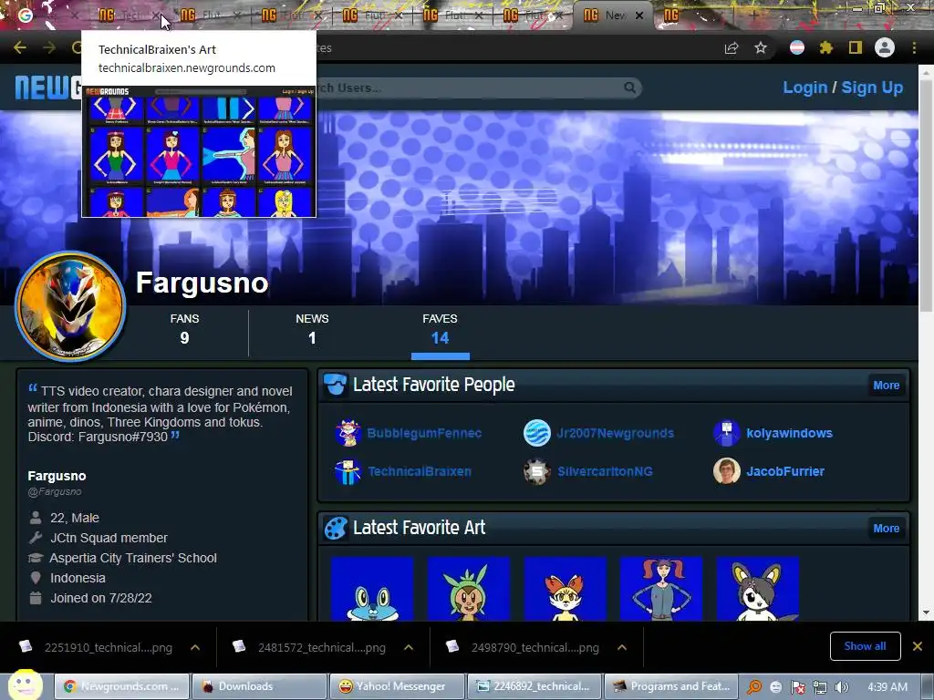Click the Sign Up link
Image resolution: width=934 pixels, height=700 pixels.
tap(872, 87)
